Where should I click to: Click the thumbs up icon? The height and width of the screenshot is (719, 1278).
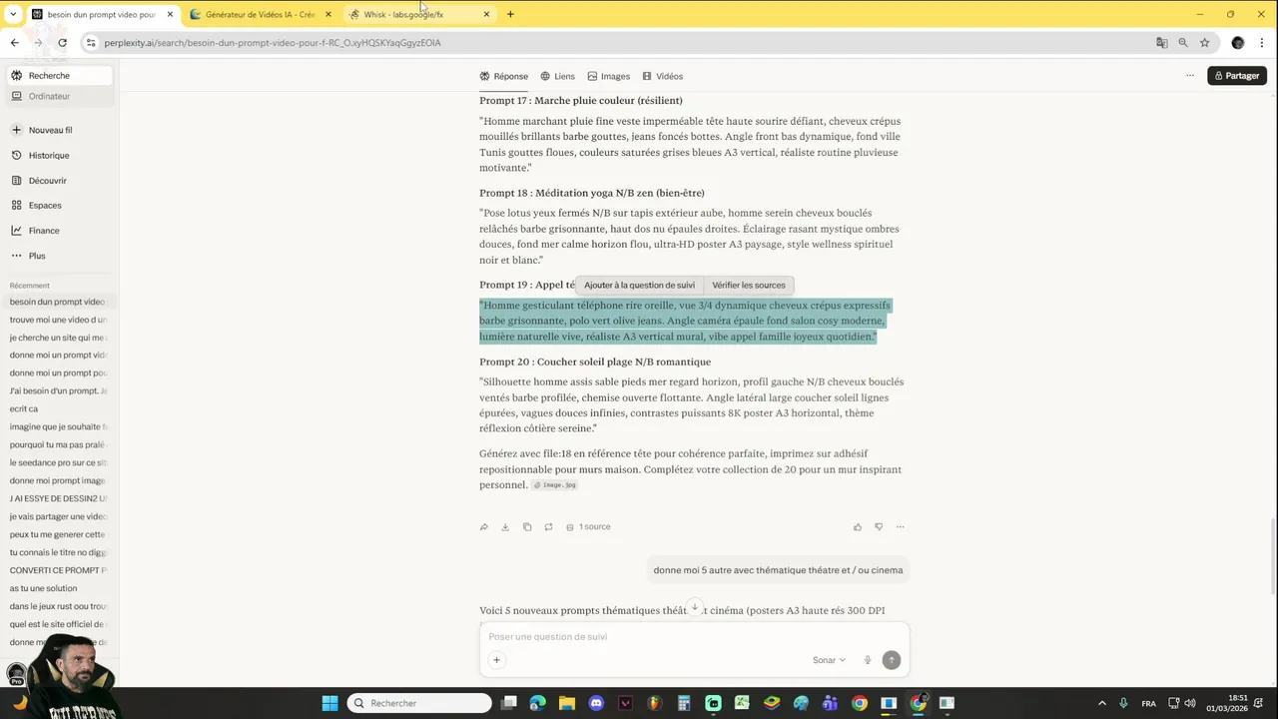858,527
